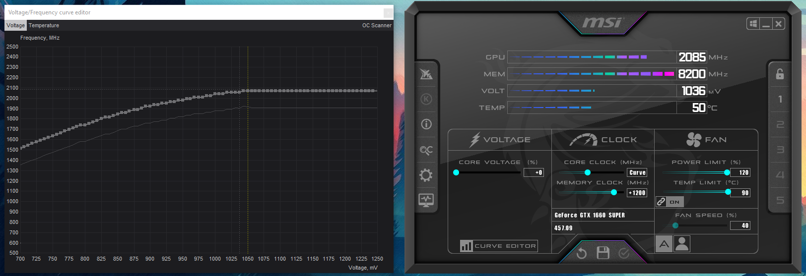
Task: Toggle the Windows startup icon
Action: (x=753, y=24)
